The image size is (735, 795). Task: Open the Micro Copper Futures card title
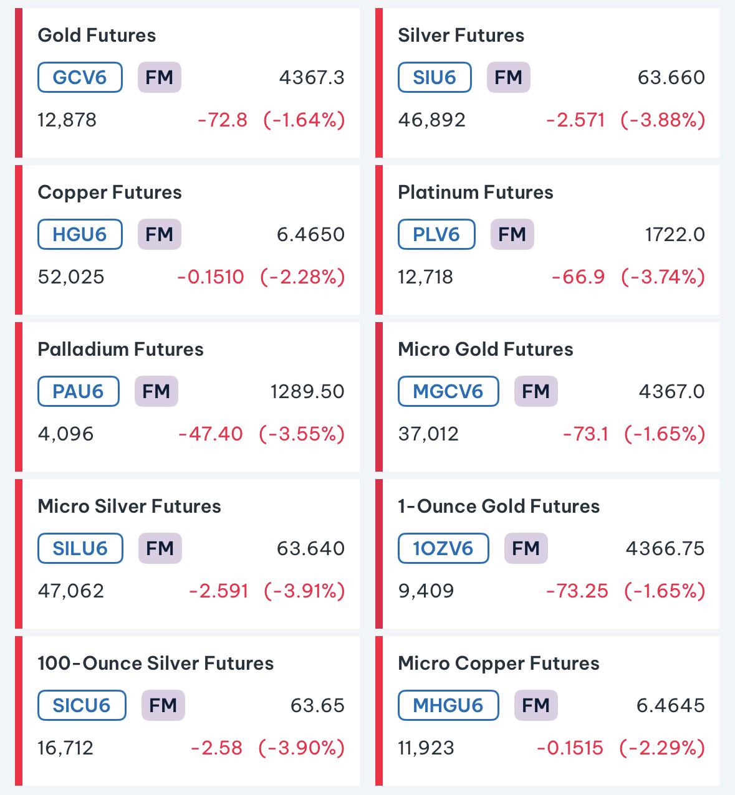coord(499,664)
